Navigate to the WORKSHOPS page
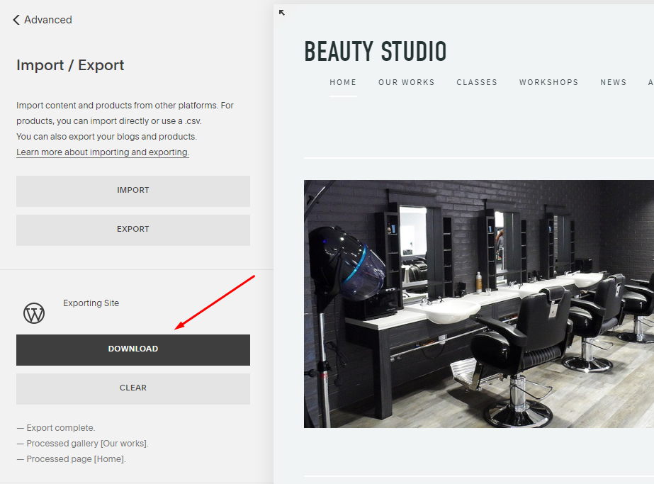Image resolution: width=654 pixels, height=484 pixels. [x=548, y=82]
